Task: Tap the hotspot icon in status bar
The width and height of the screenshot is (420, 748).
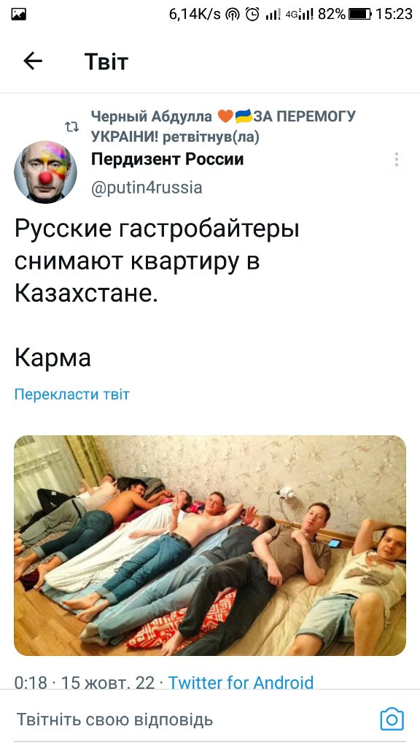Action: (233, 15)
